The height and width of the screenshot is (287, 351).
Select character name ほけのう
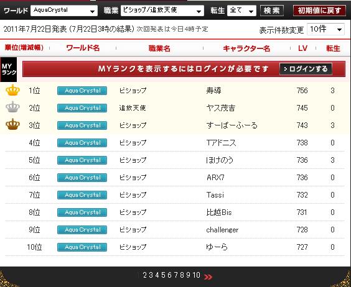220,160
